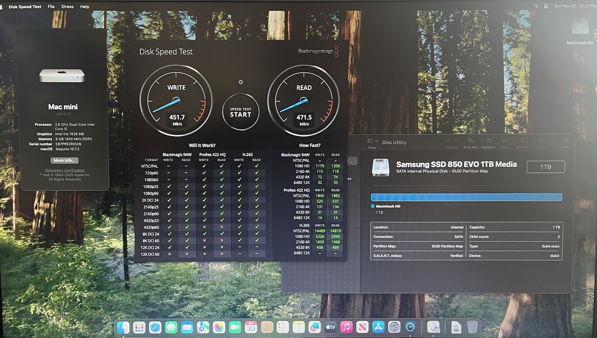This screenshot has width=597, height=338.
Task: Click the Samsung SSD drive image in Disk Utility
Action: [x=381, y=167]
